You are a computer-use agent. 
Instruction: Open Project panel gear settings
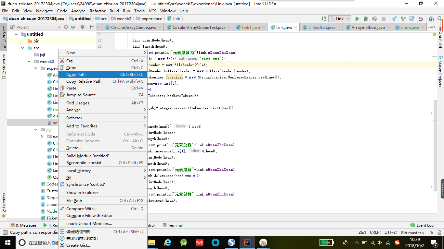coord(83,27)
